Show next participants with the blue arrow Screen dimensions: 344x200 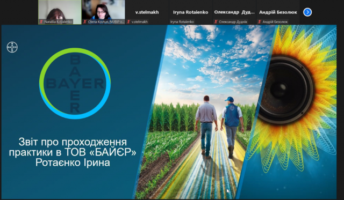point(307,12)
